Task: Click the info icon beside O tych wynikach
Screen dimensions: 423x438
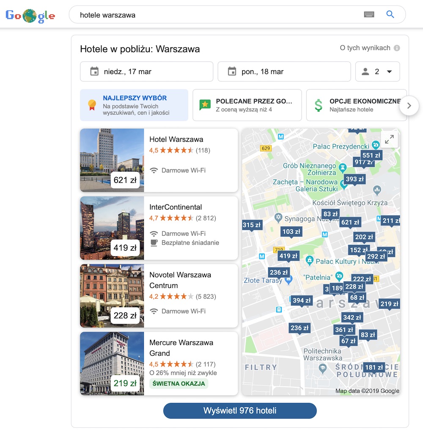Action: (396, 48)
